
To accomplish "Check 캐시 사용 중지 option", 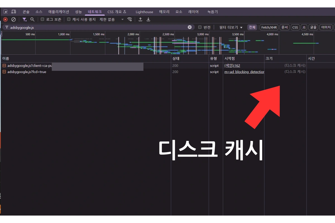I will point(69,19).
